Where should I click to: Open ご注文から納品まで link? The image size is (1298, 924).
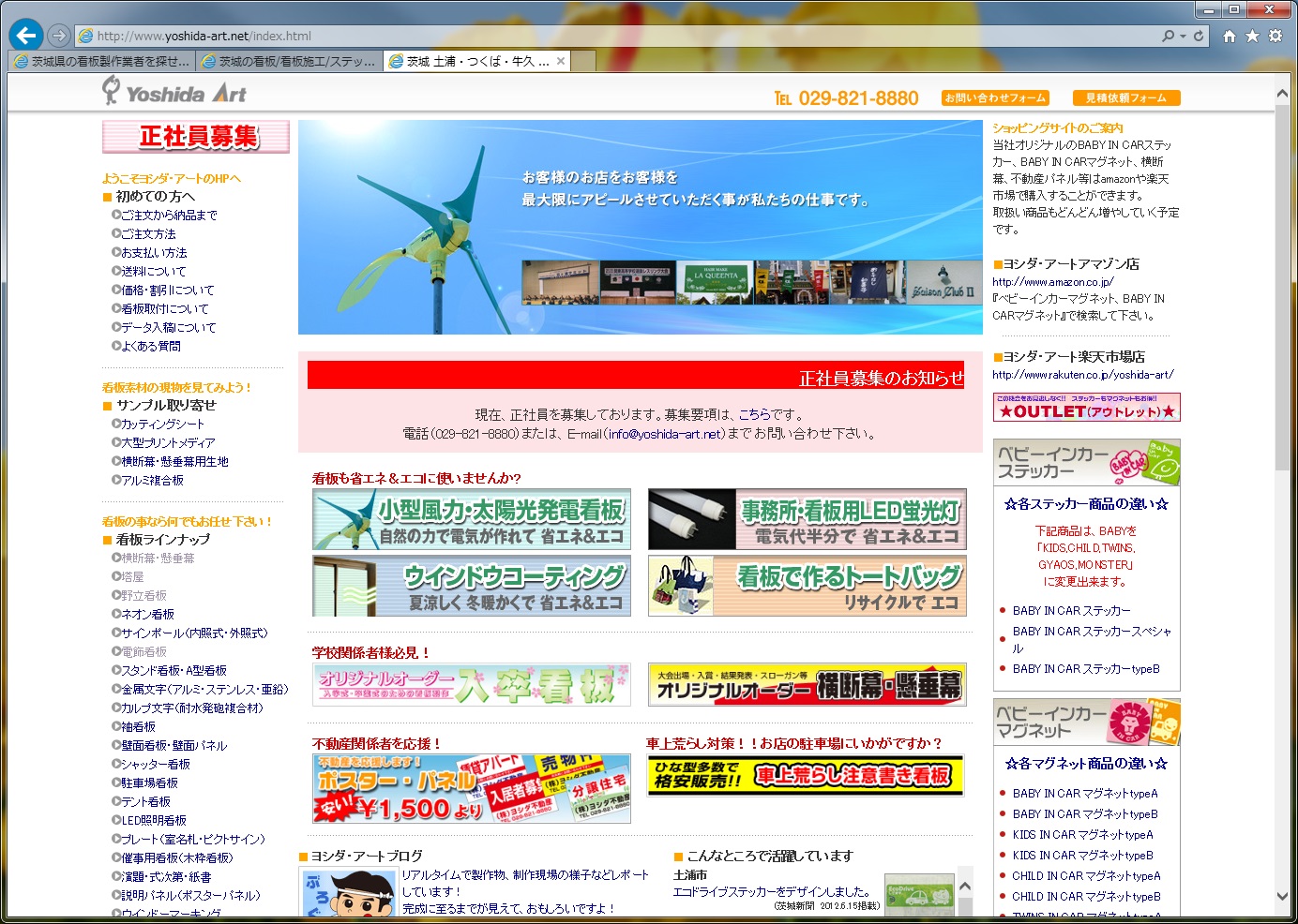(x=169, y=215)
